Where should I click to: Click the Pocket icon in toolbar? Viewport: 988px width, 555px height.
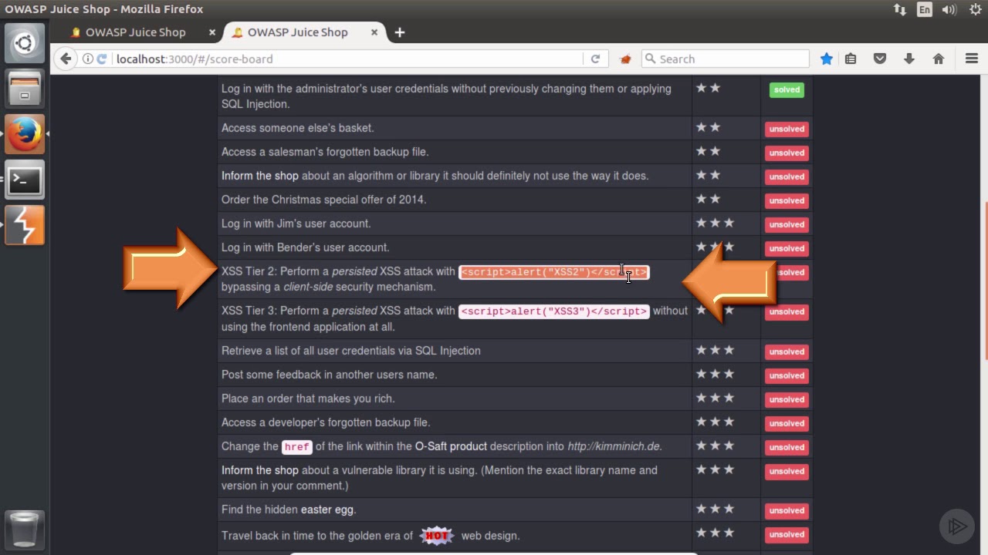pyautogui.click(x=879, y=59)
